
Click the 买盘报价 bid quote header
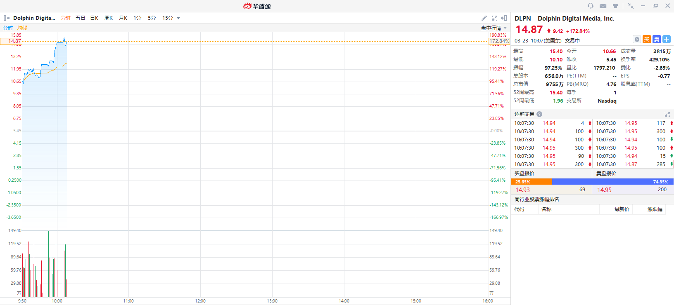524,174
